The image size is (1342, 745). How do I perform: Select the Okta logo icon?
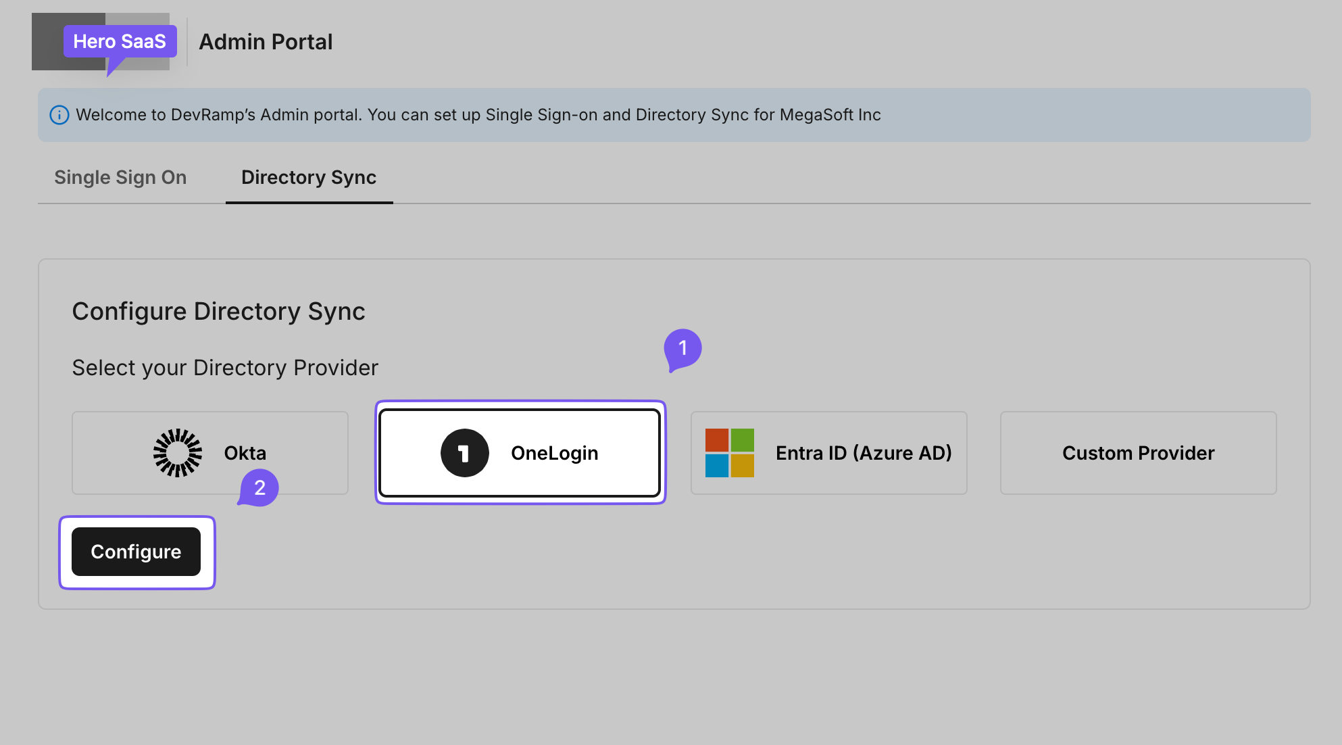pyautogui.click(x=178, y=452)
